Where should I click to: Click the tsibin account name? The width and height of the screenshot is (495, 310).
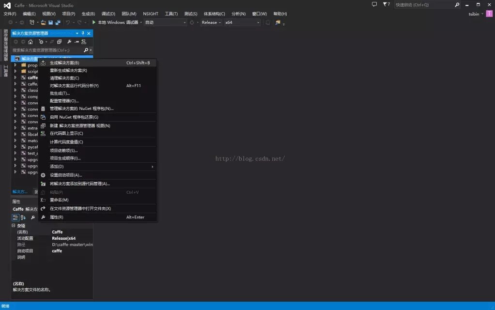tap(474, 14)
